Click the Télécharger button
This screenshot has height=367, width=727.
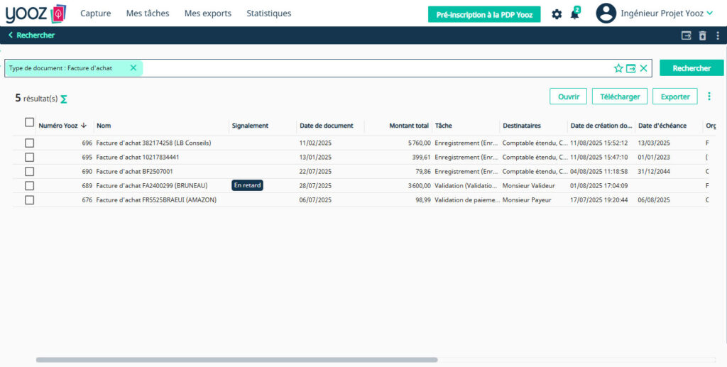(619, 97)
